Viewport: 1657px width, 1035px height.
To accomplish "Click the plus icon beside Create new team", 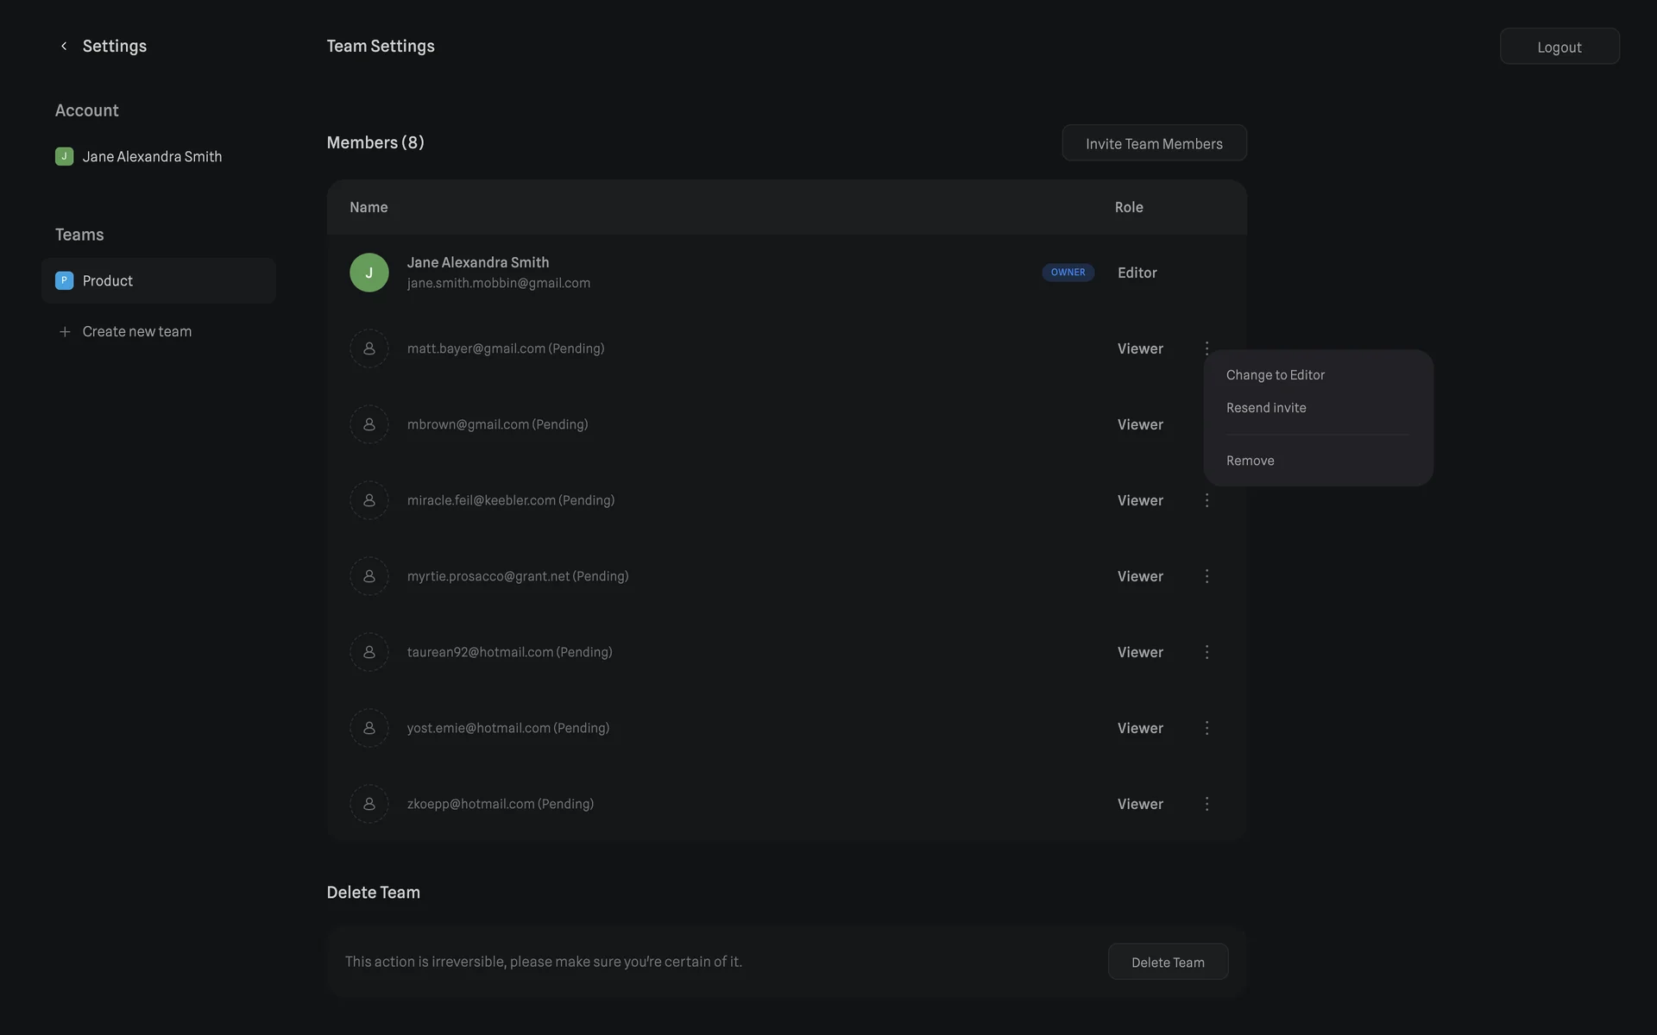I will tap(65, 332).
